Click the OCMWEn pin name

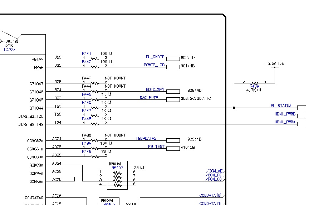pyautogui.click(x=36, y=174)
